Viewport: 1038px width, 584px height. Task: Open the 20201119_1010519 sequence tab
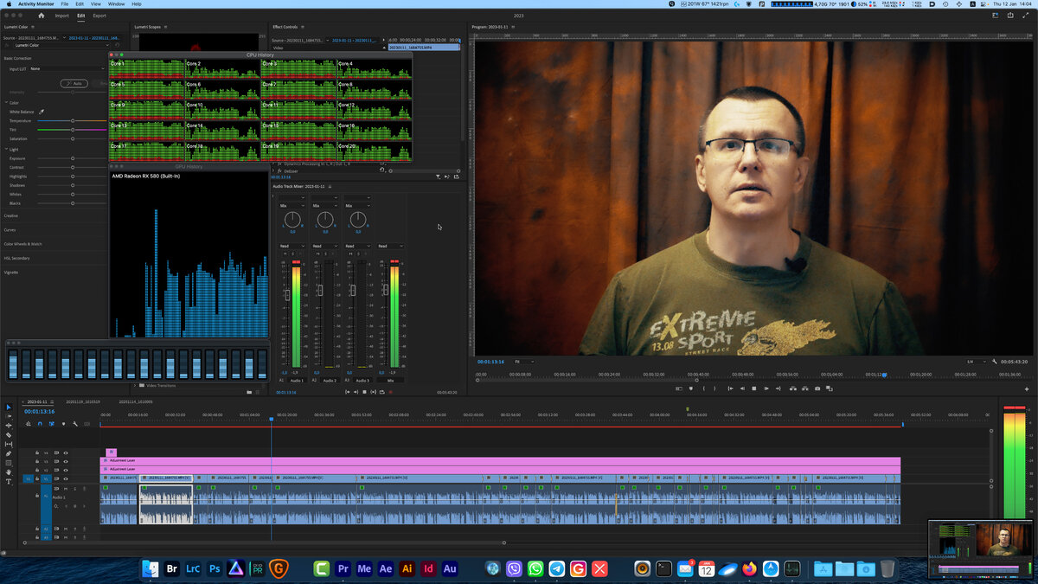click(x=85, y=401)
